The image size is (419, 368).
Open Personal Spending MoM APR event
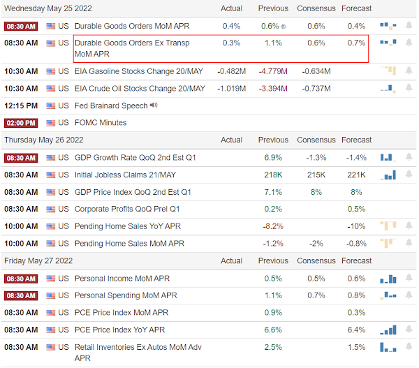click(x=126, y=295)
